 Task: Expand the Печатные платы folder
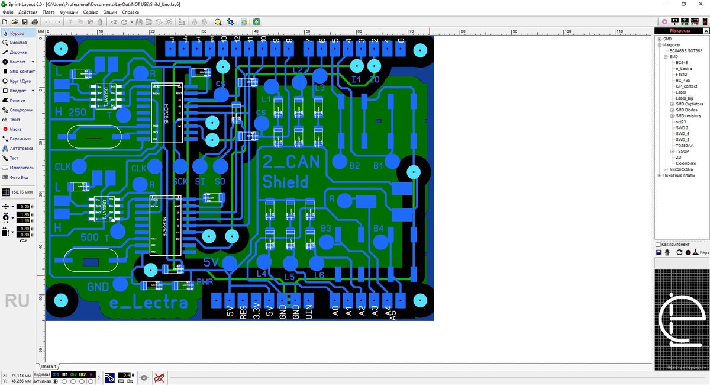[x=660, y=175]
